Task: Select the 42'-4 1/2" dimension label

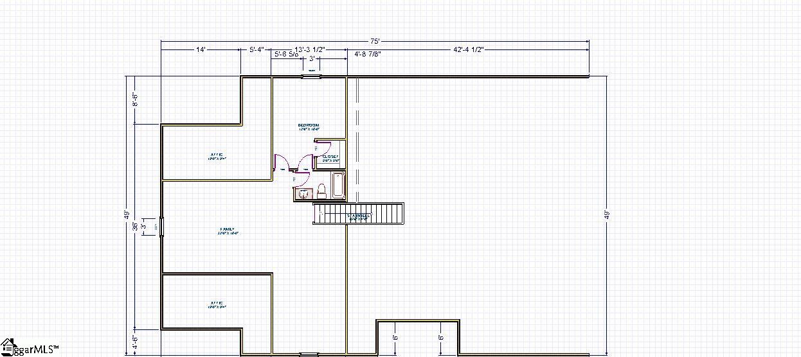Action: pyautogui.click(x=468, y=49)
